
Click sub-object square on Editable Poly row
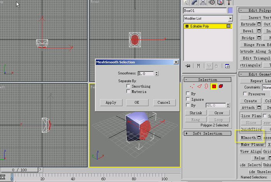(x=228, y=26)
